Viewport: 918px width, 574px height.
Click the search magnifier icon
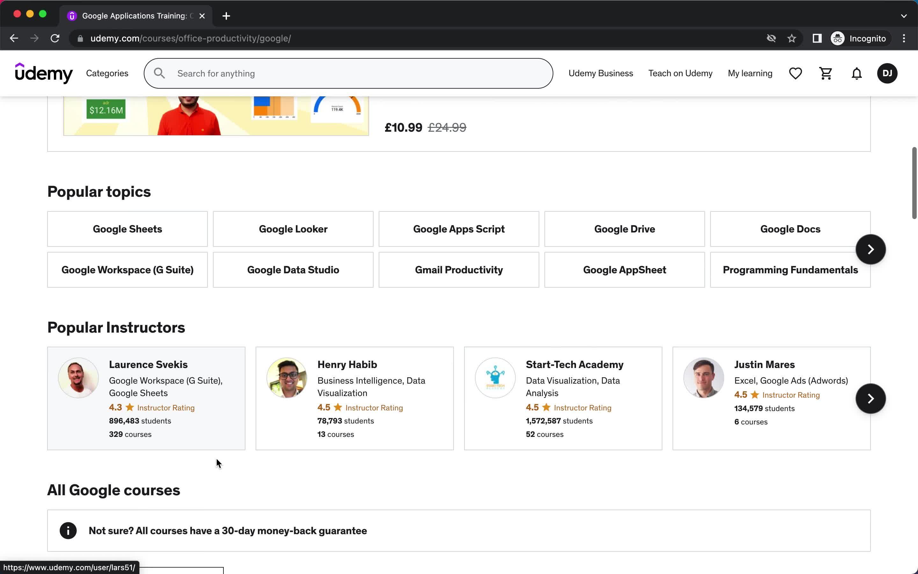click(x=159, y=73)
